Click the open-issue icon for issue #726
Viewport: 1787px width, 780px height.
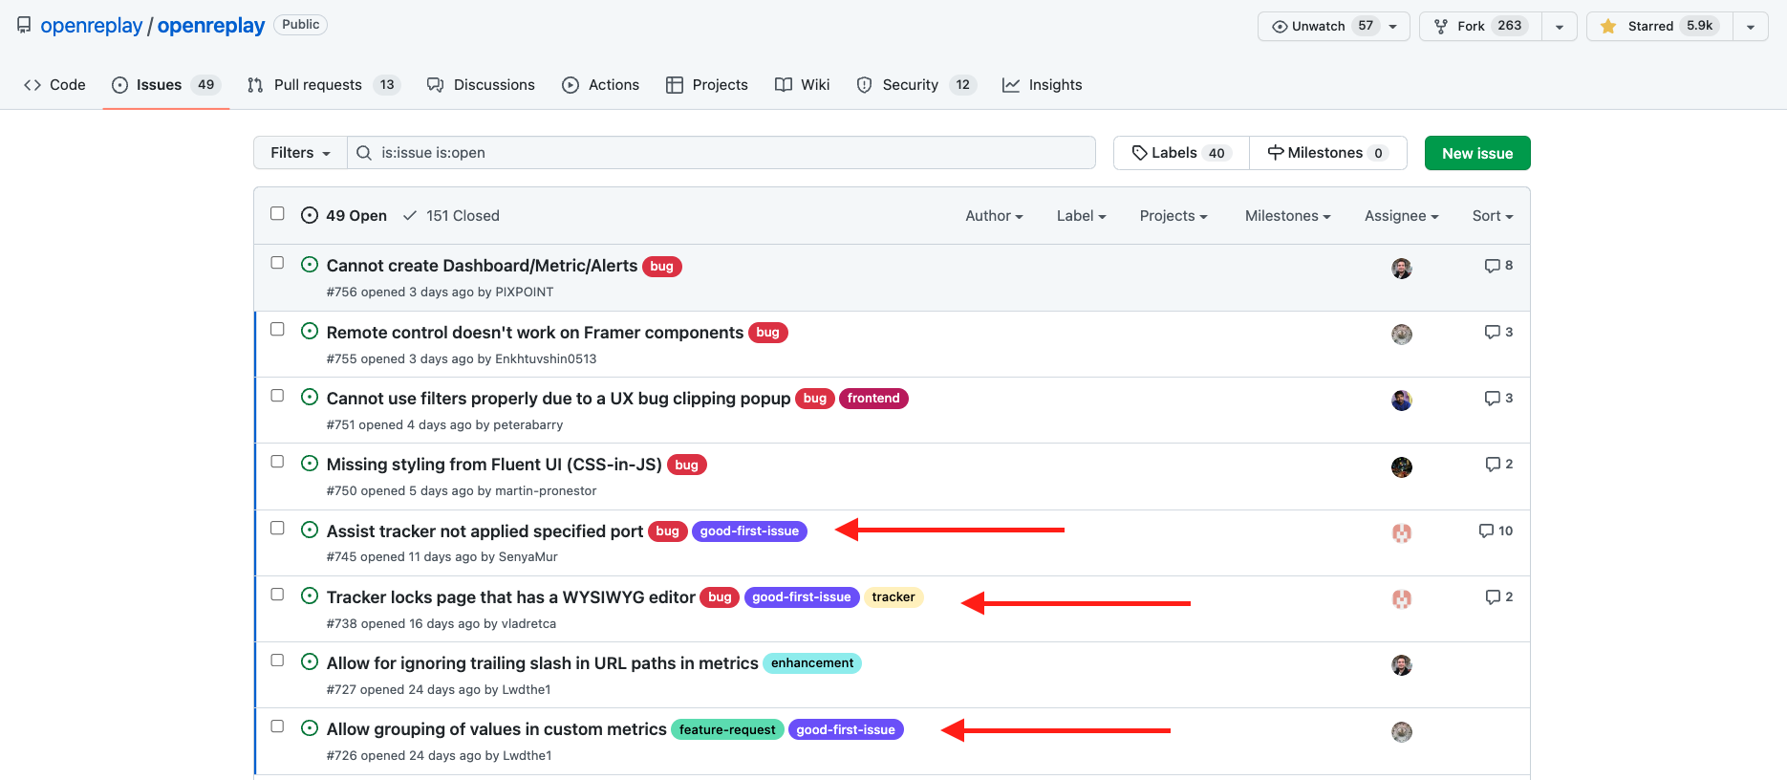tap(310, 727)
